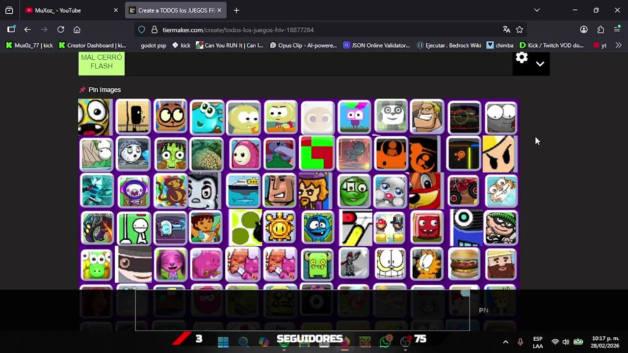Open the extensions menu
628x353 pixels.
pos(601,29)
